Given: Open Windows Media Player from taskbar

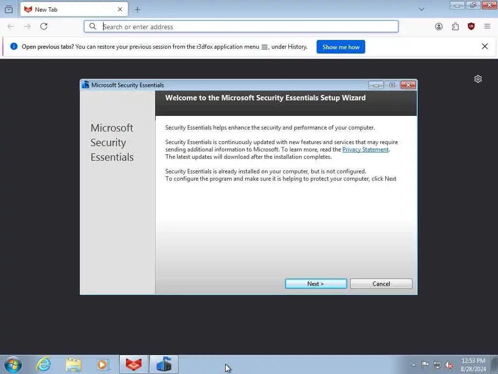Looking at the screenshot, I should [x=103, y=364].
